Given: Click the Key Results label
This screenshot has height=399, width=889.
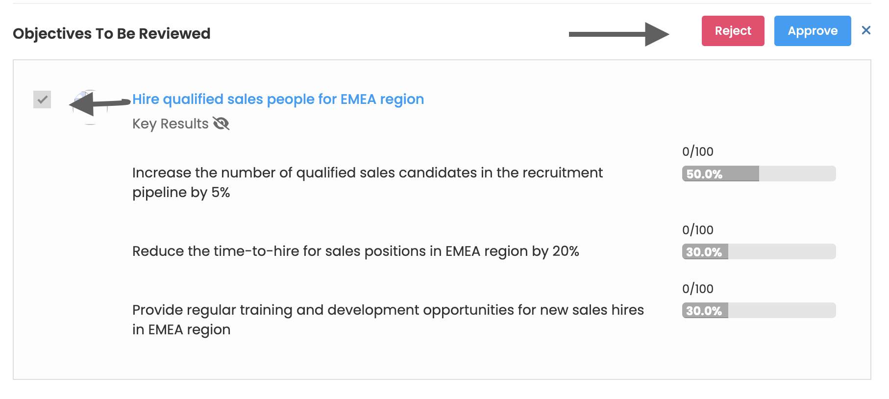Looking at the screenshot, I should point(170,124).
